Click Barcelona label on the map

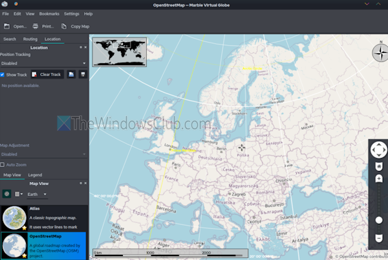coord(166,209)
